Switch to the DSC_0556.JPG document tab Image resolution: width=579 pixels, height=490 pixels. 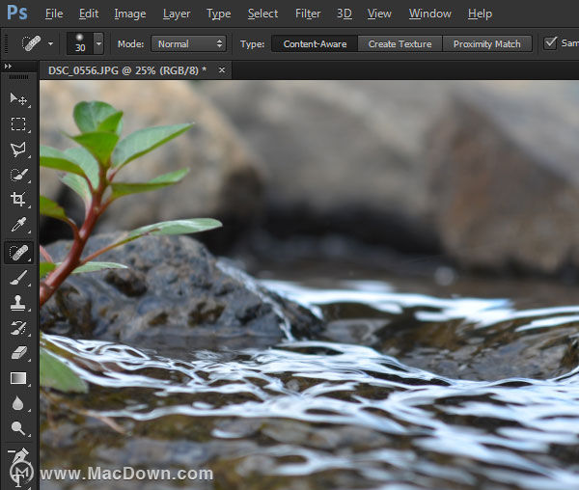(x=127, y=70)
